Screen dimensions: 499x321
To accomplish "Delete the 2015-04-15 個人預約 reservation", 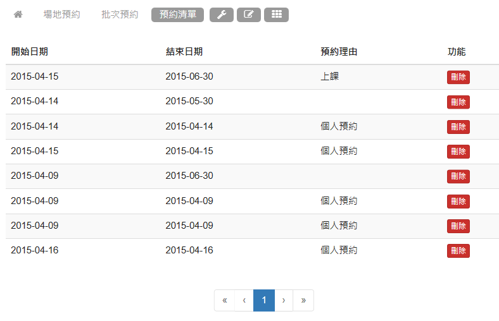I will [458, 152].
